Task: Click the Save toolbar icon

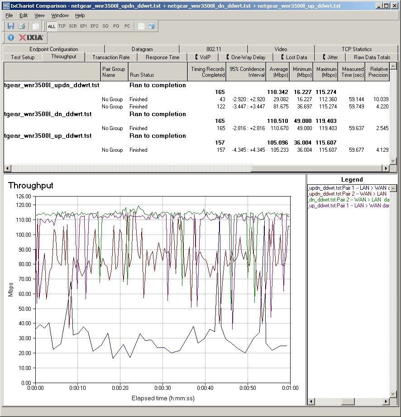Action: [11, 26]
